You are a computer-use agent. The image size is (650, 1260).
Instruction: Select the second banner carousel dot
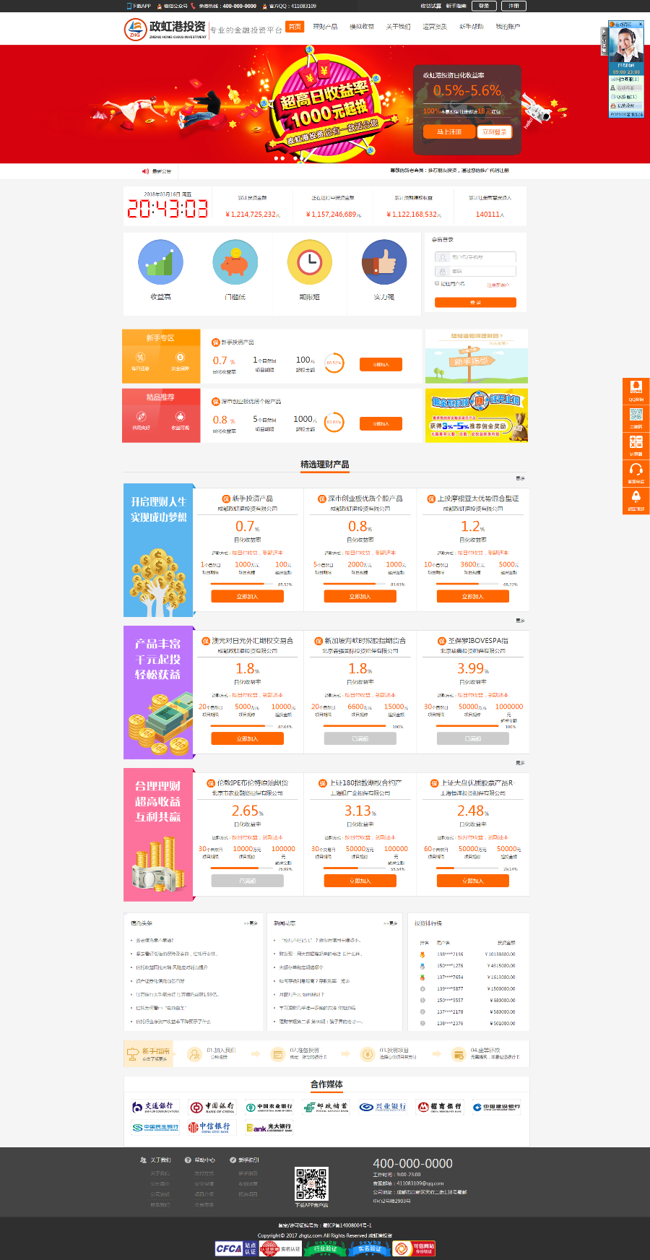point(282,158)
